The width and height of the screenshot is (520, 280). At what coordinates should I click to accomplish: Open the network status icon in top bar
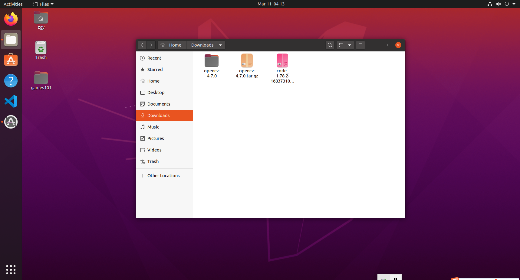point(490,4)
